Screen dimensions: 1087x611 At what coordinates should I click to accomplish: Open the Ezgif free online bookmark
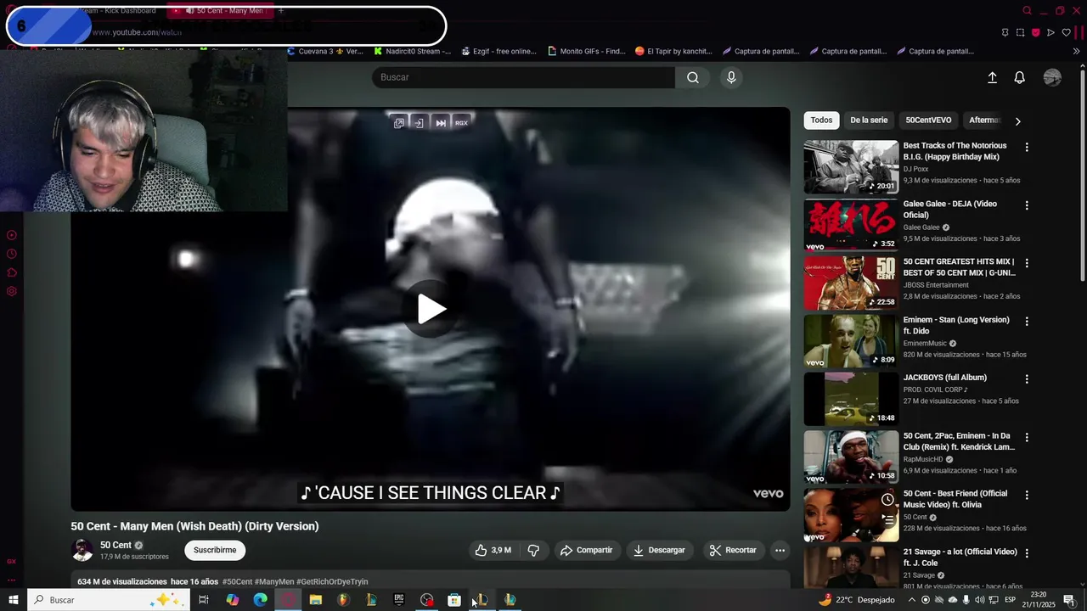coord(498,51)
